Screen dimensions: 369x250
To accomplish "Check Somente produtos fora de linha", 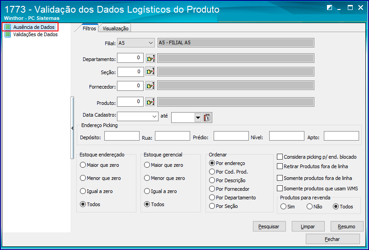I will pyautogui.click(x=280, y=178).
